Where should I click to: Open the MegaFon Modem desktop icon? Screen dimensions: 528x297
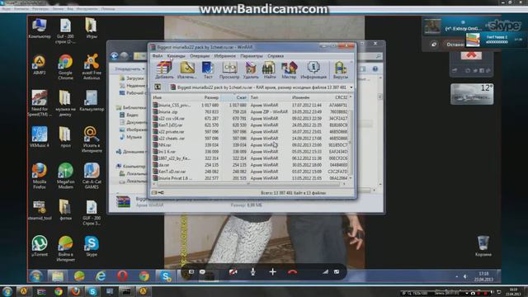point(65,176)
